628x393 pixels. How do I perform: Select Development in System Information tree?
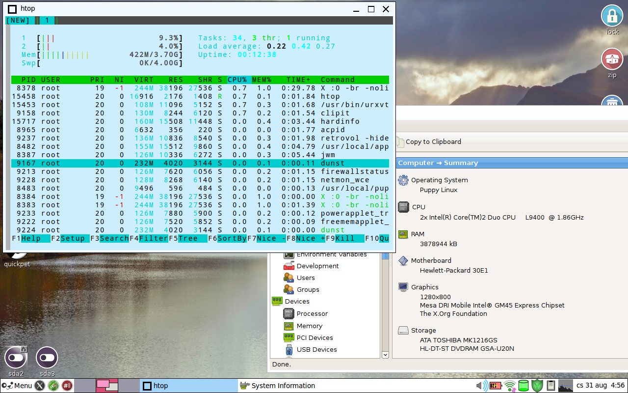point(312,266)
